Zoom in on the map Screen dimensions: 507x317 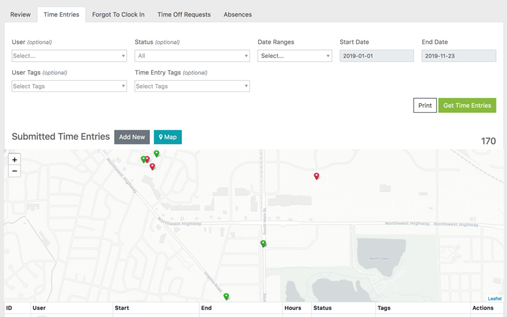click(15, 159)
